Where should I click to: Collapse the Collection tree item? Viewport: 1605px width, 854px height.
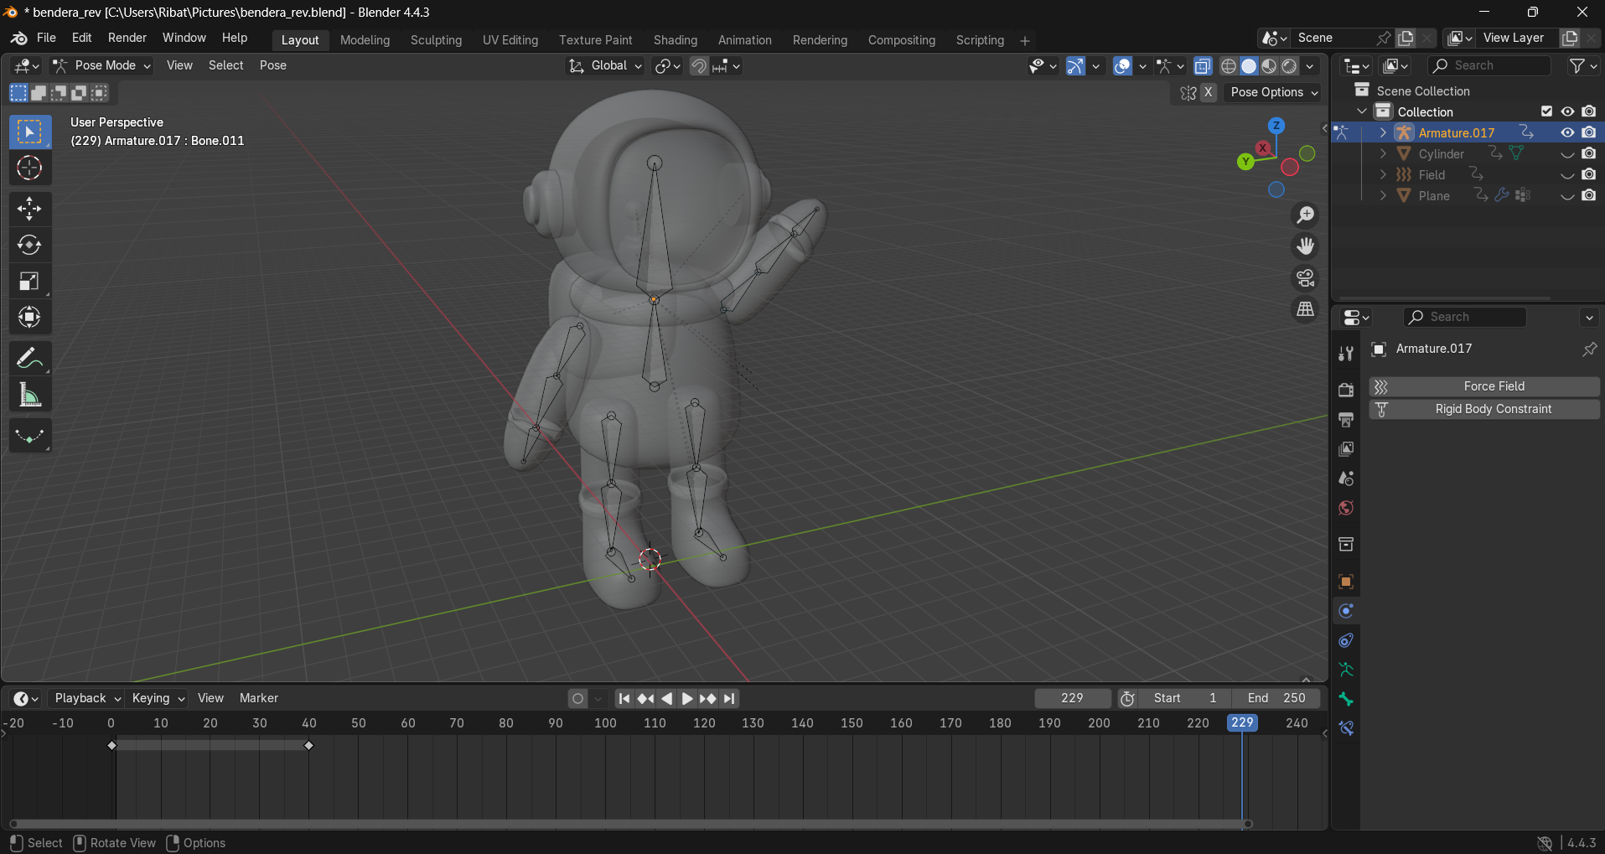1362,111
